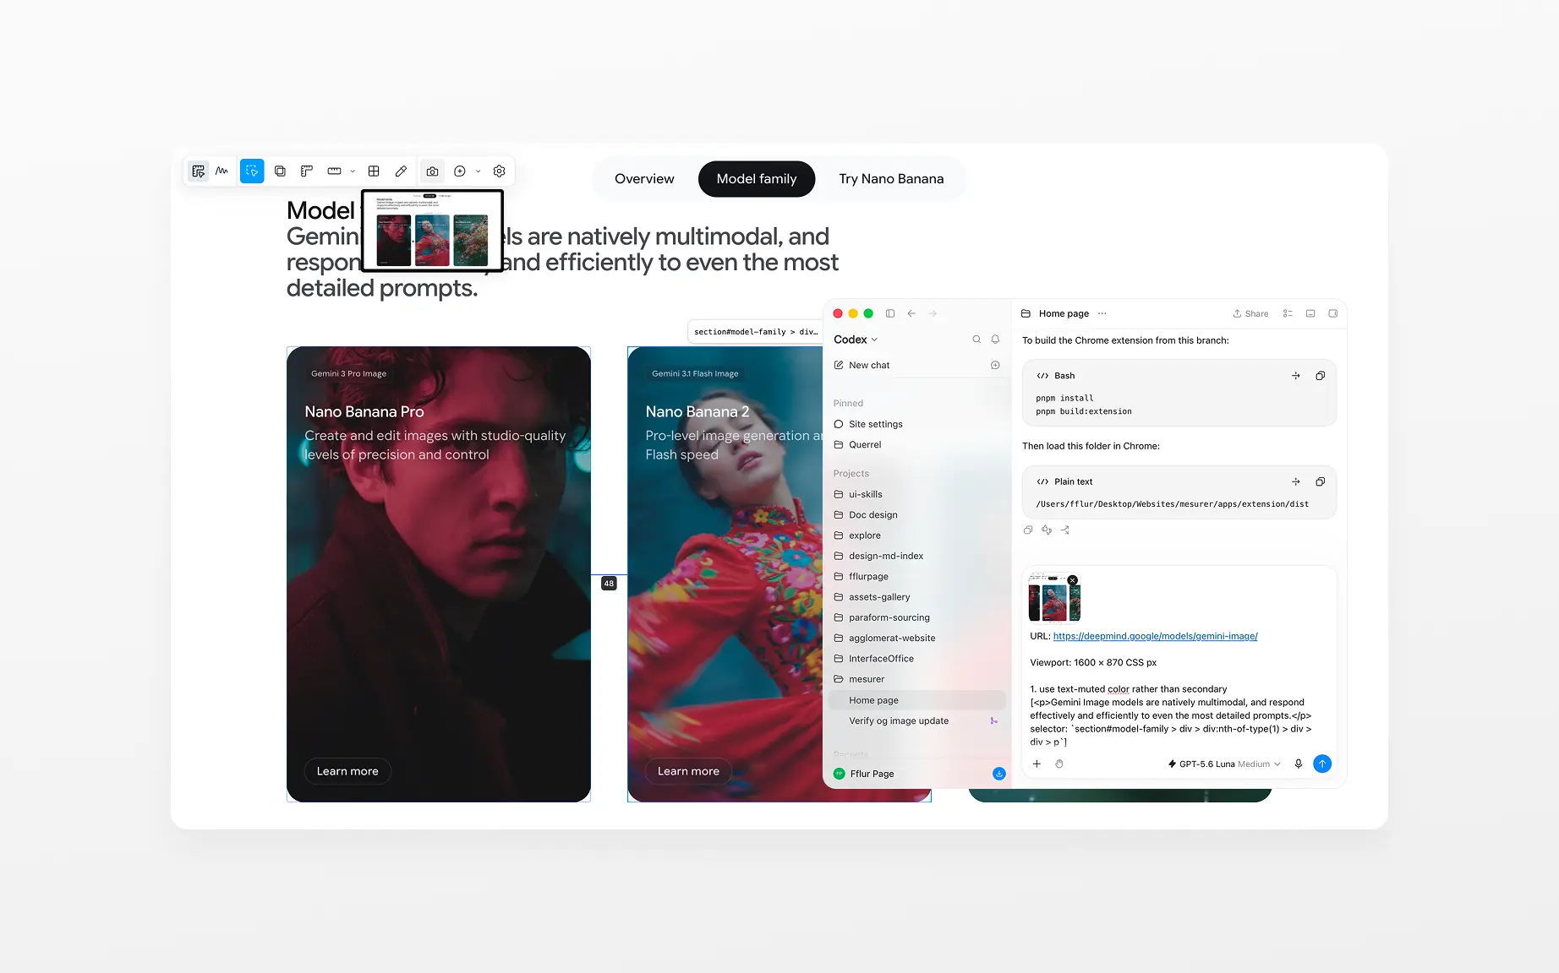Click the camera screenshot tool
This screenshot has height=973, width=1559.
432,171
